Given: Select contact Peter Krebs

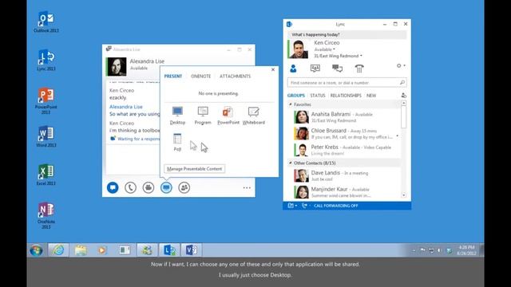Looking at the screenshot, I should (346, 150).
